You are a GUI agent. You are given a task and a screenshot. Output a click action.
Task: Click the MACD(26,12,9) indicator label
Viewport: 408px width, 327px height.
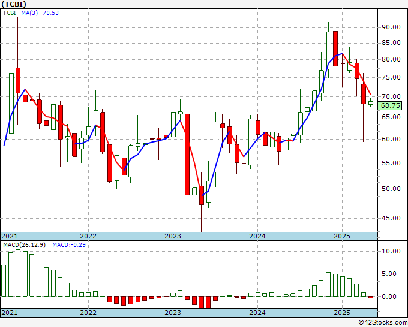[24, 245]
